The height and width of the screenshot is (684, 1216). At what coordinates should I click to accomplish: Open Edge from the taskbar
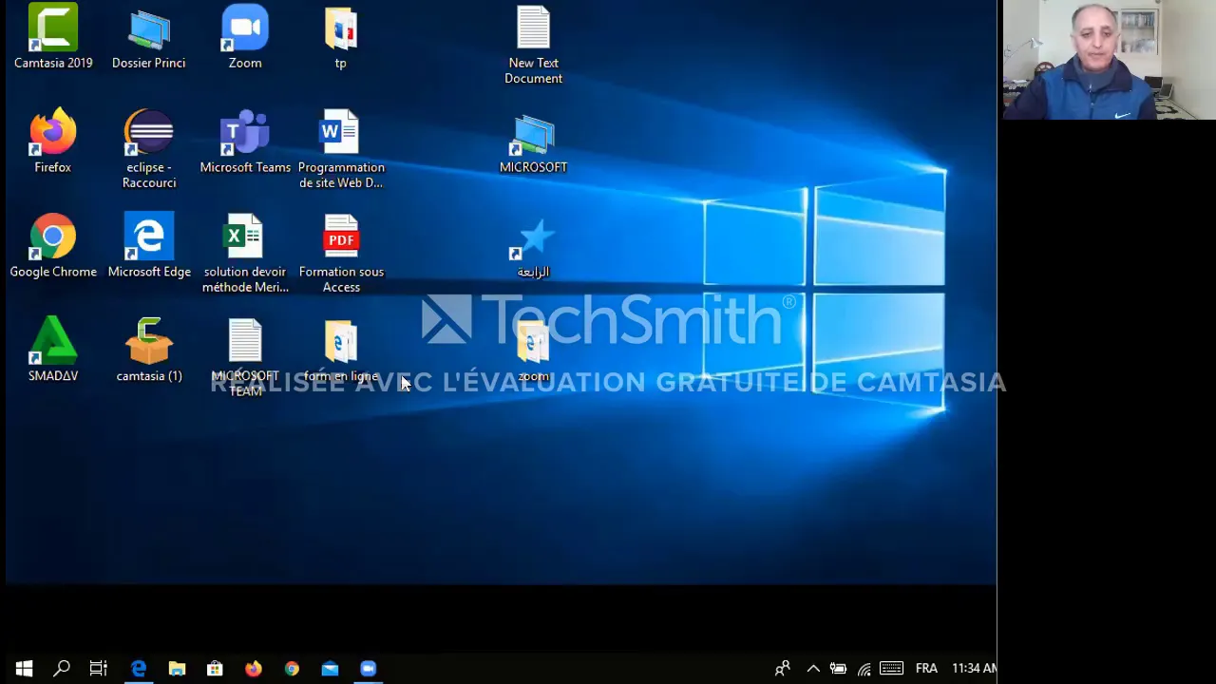[139, 669]
